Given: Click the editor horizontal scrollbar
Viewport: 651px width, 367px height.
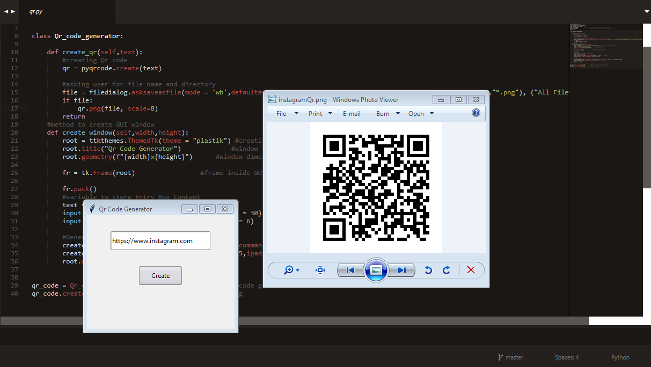Looking at the screenshot, I should coord(294,321).
